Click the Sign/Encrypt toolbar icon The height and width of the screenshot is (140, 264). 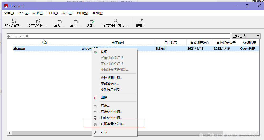click(14, 21)
